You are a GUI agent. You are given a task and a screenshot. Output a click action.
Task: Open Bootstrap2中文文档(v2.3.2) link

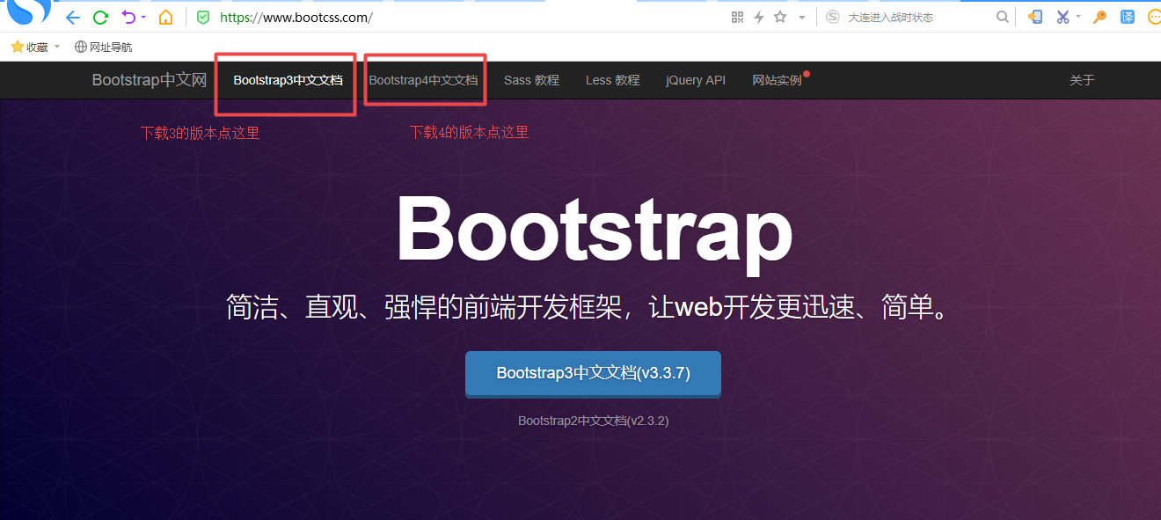593,421
